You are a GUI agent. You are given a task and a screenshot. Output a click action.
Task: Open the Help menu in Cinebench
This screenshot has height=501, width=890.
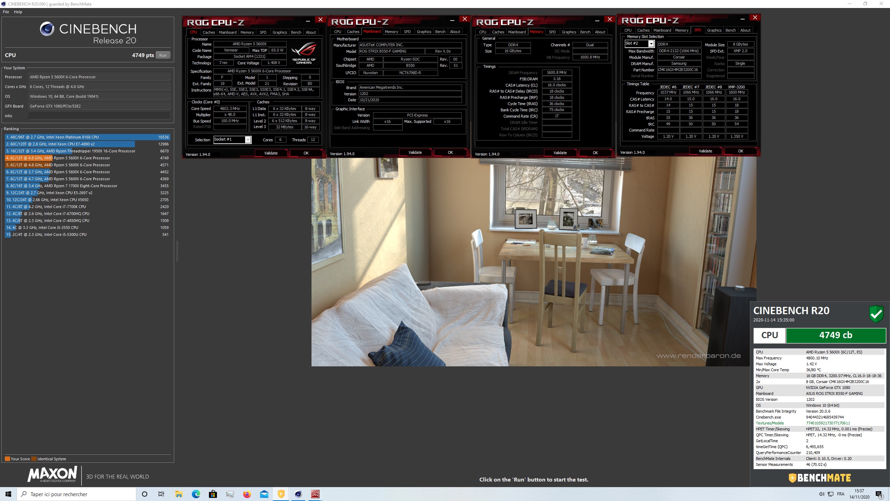click(x=18, y=12)
